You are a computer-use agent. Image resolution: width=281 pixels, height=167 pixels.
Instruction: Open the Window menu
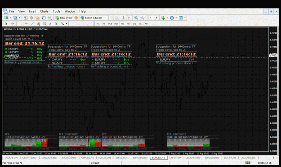70,11
